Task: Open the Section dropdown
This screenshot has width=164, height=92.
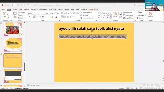Action: tap(22, 18)
